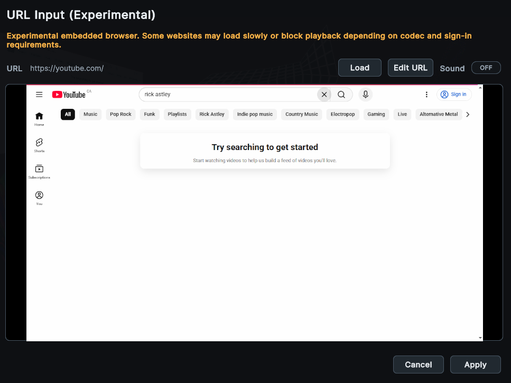Click the Apply button
511x383 pixels.
click(476, 365)
